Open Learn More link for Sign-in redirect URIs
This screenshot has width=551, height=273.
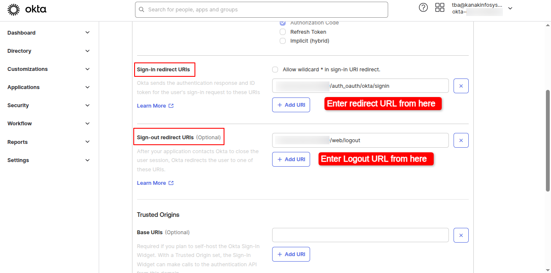click(151, 106)
